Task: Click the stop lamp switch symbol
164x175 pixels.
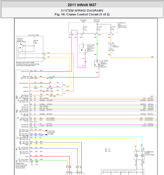Action: tap(83, 49)
